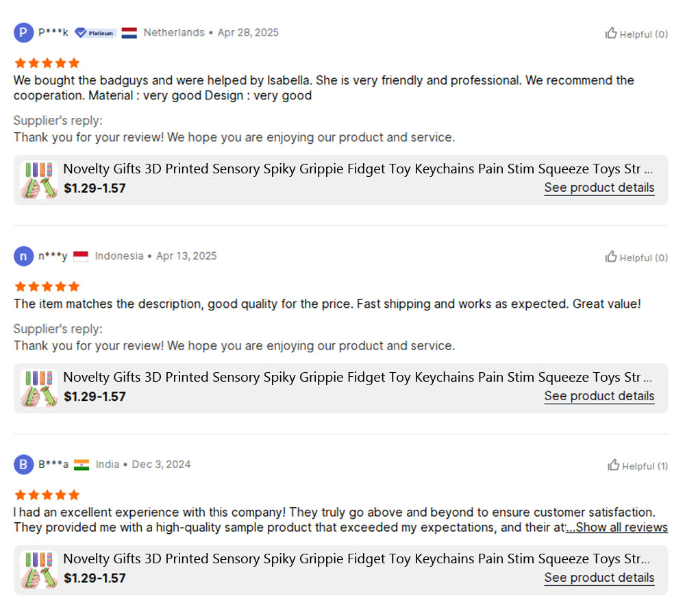Open See product details under n***y's review
Viewport: 685px width, 601px height.
click(599, 396)
